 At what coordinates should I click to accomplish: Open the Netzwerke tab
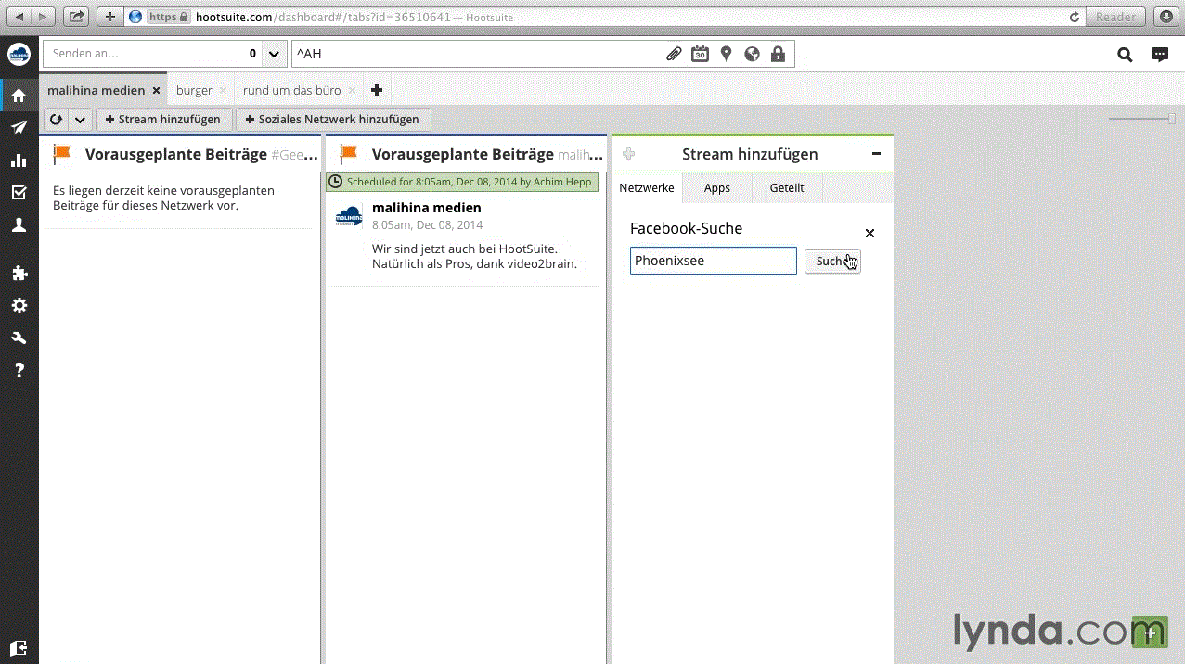[647, 187]
